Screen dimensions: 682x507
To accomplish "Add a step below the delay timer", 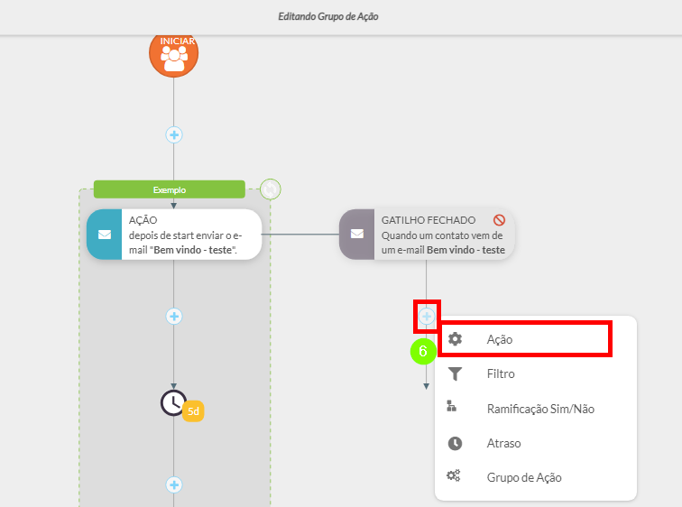I will click(174, 484).
